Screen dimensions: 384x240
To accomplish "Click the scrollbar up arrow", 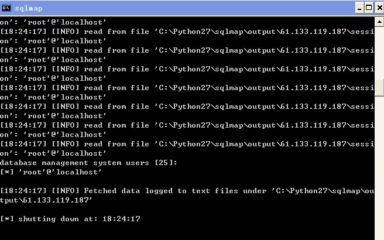I will [379, 22].
